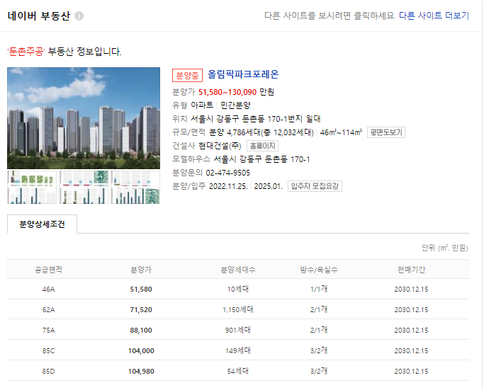484x390 pixels.
Task: Select the 75A row cell
Action: coord(48,330)
